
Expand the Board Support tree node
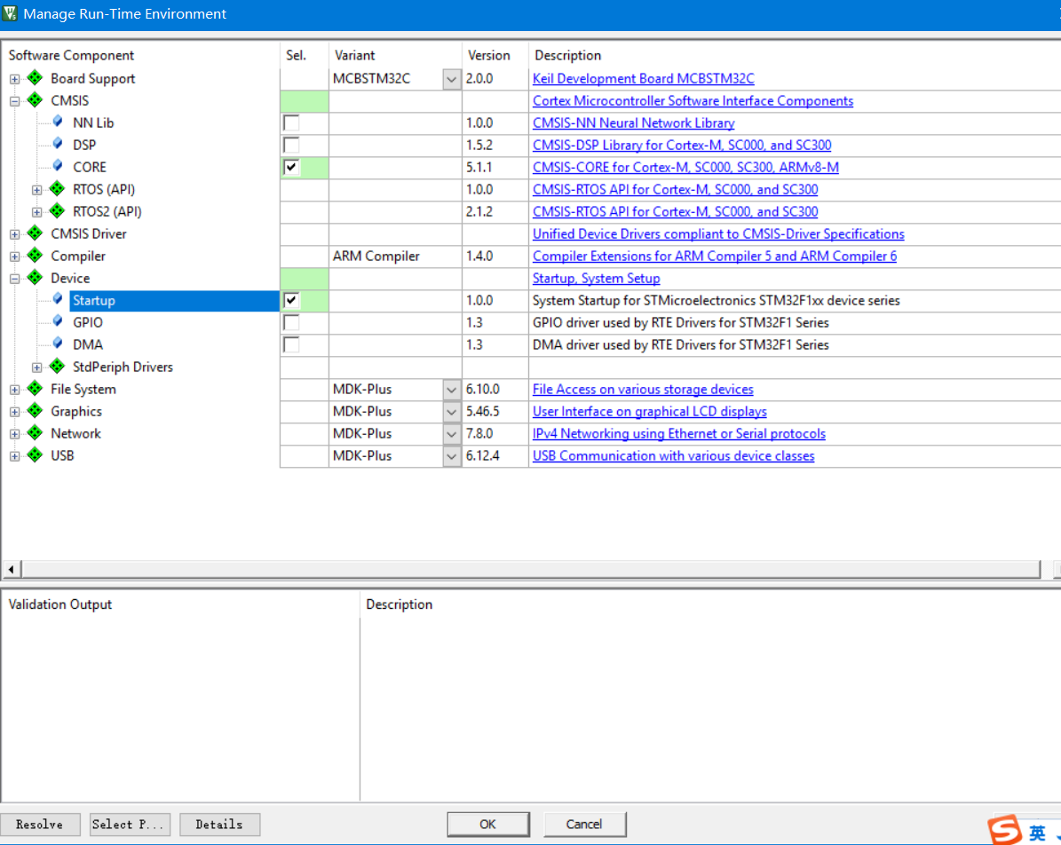tap(14, 79)
